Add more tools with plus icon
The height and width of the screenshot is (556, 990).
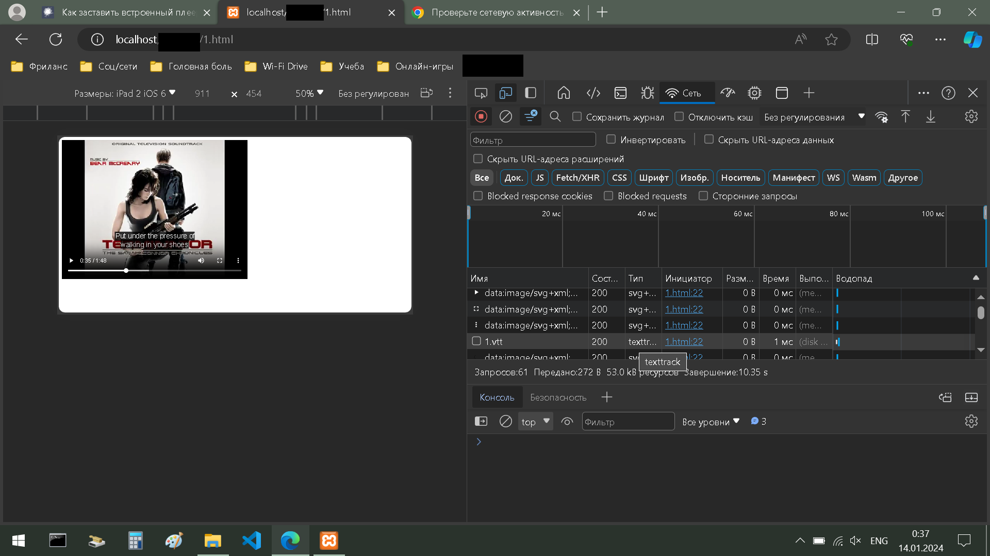(x=808, y=93)
